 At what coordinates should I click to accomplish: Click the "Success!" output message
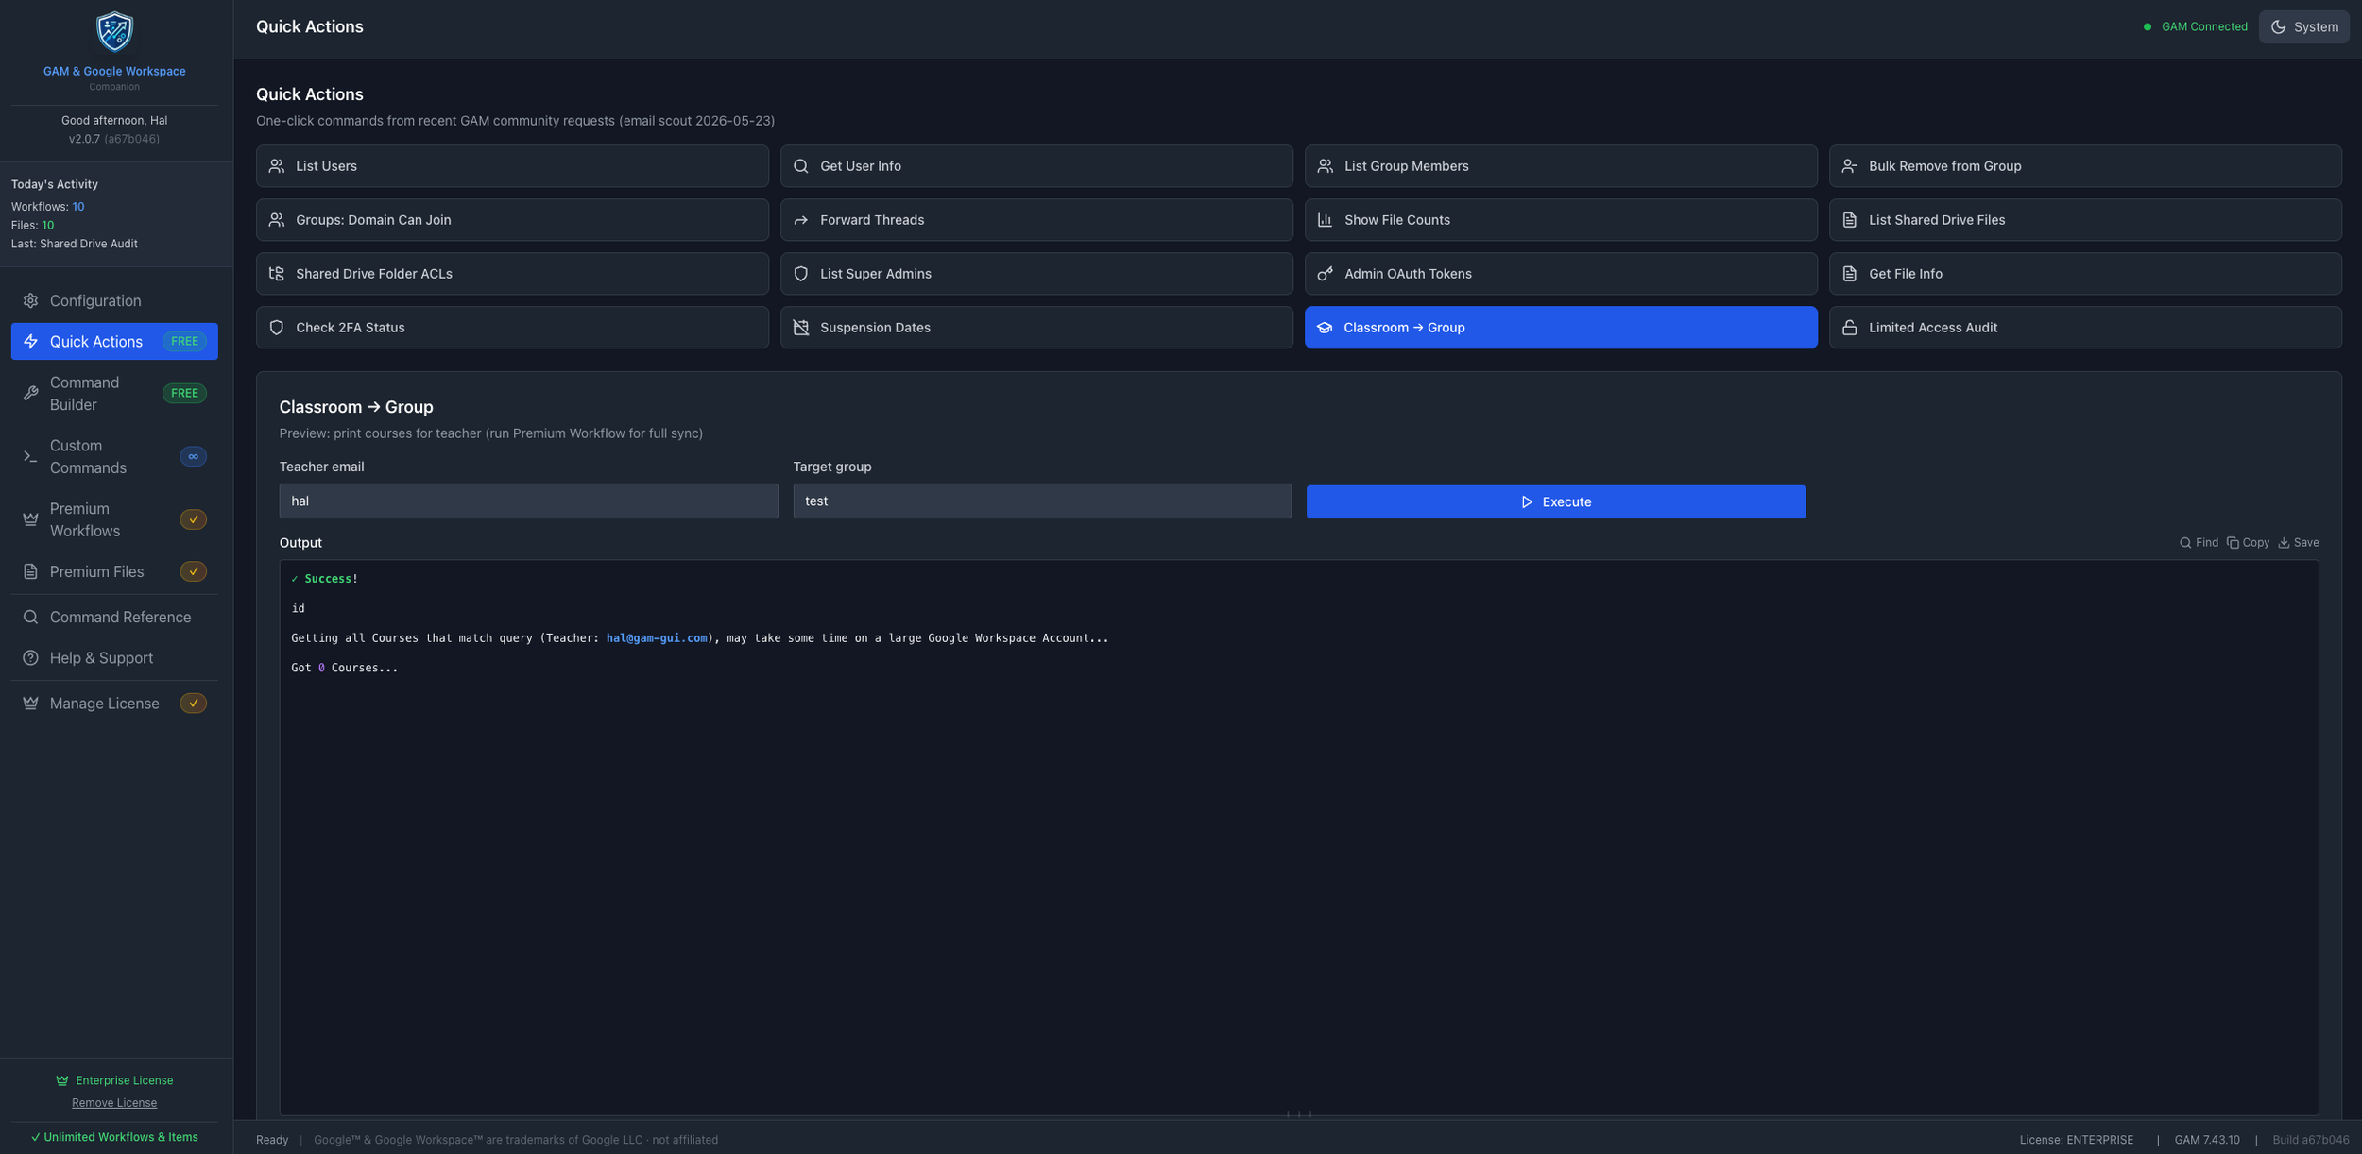pos(325,579)
